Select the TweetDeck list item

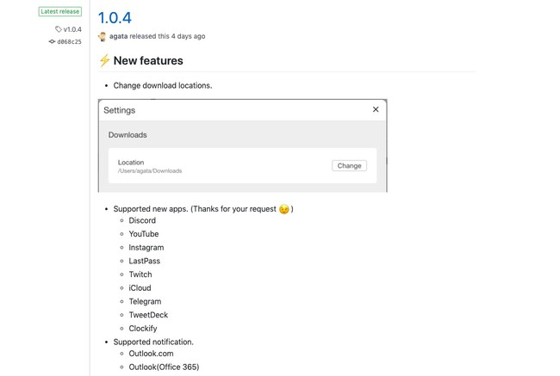tap(147, 315)
